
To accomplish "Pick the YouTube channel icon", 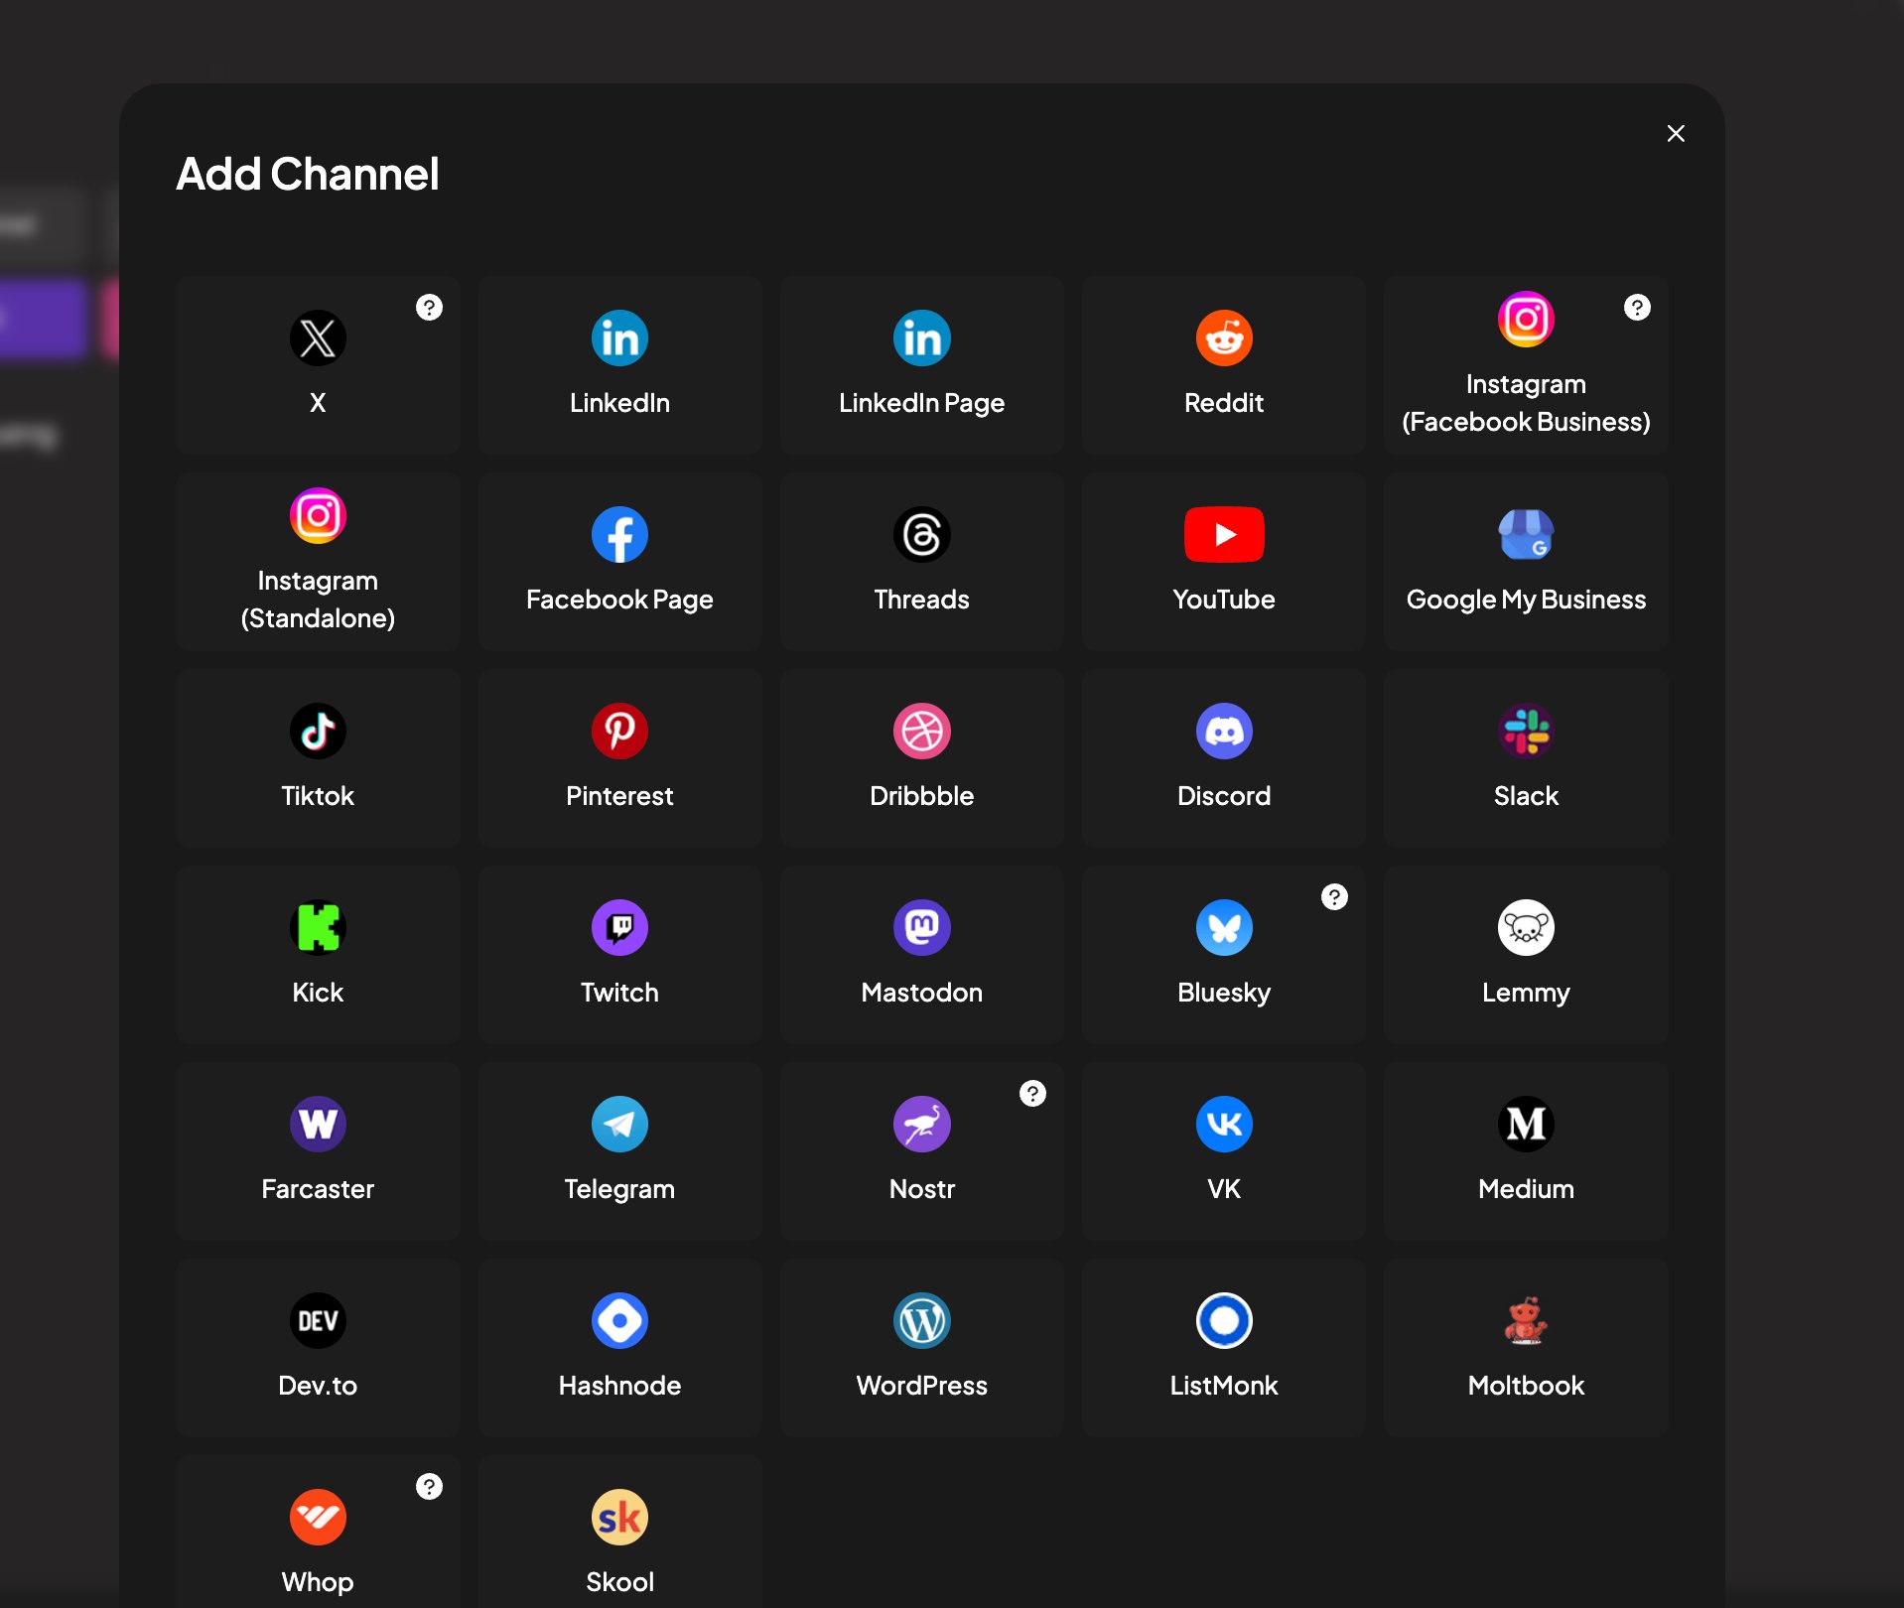I will pos(1223,535).
